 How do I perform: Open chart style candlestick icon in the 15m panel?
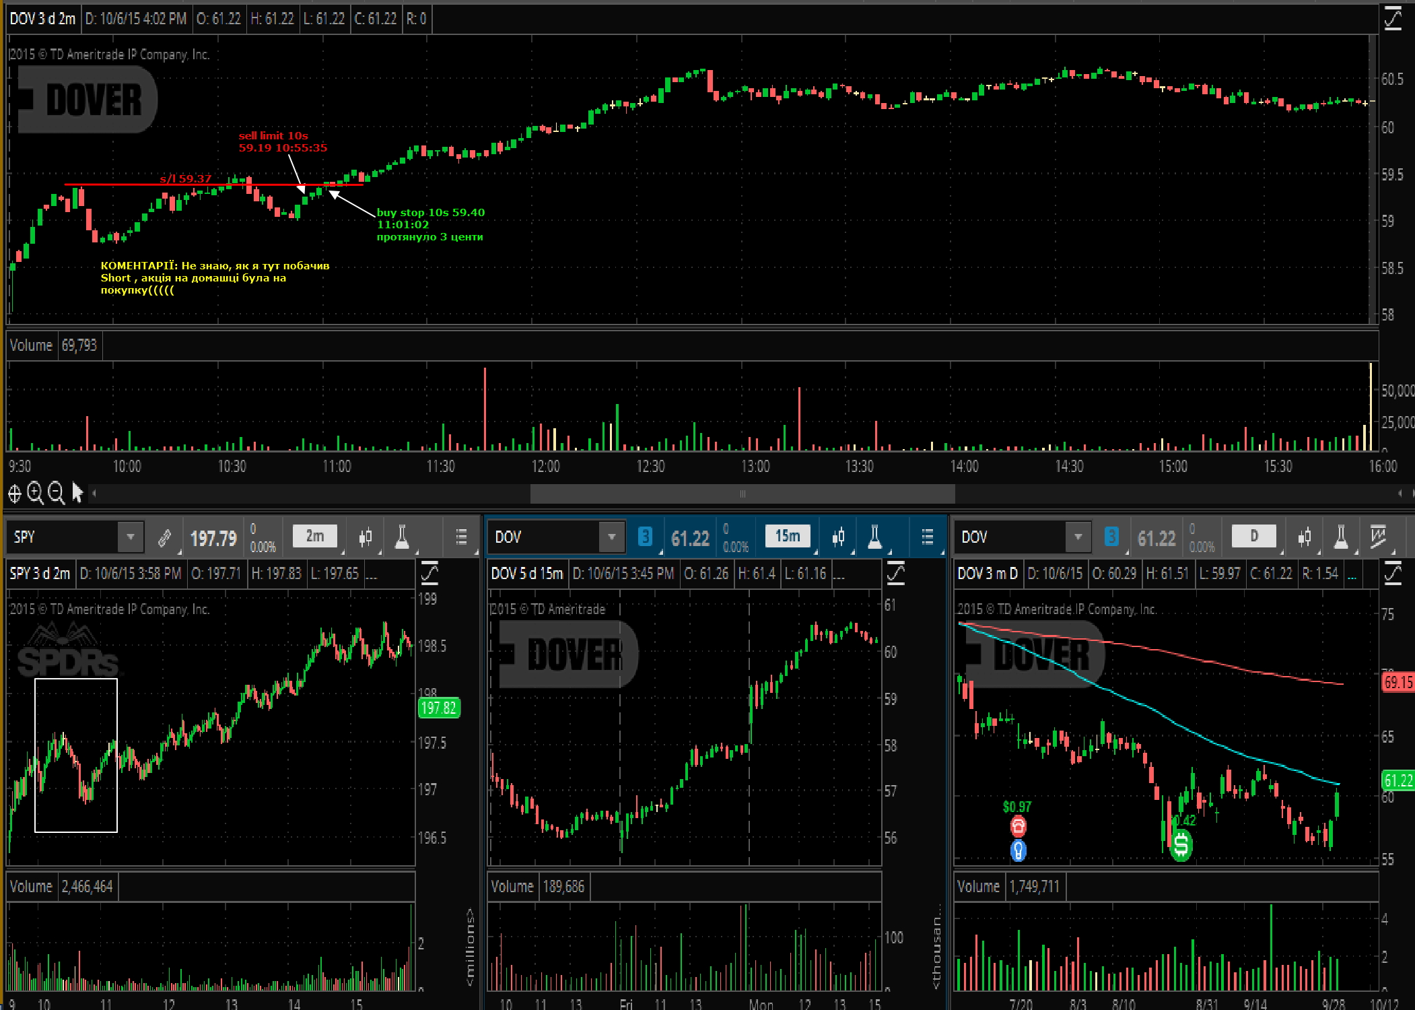point(838,537)
